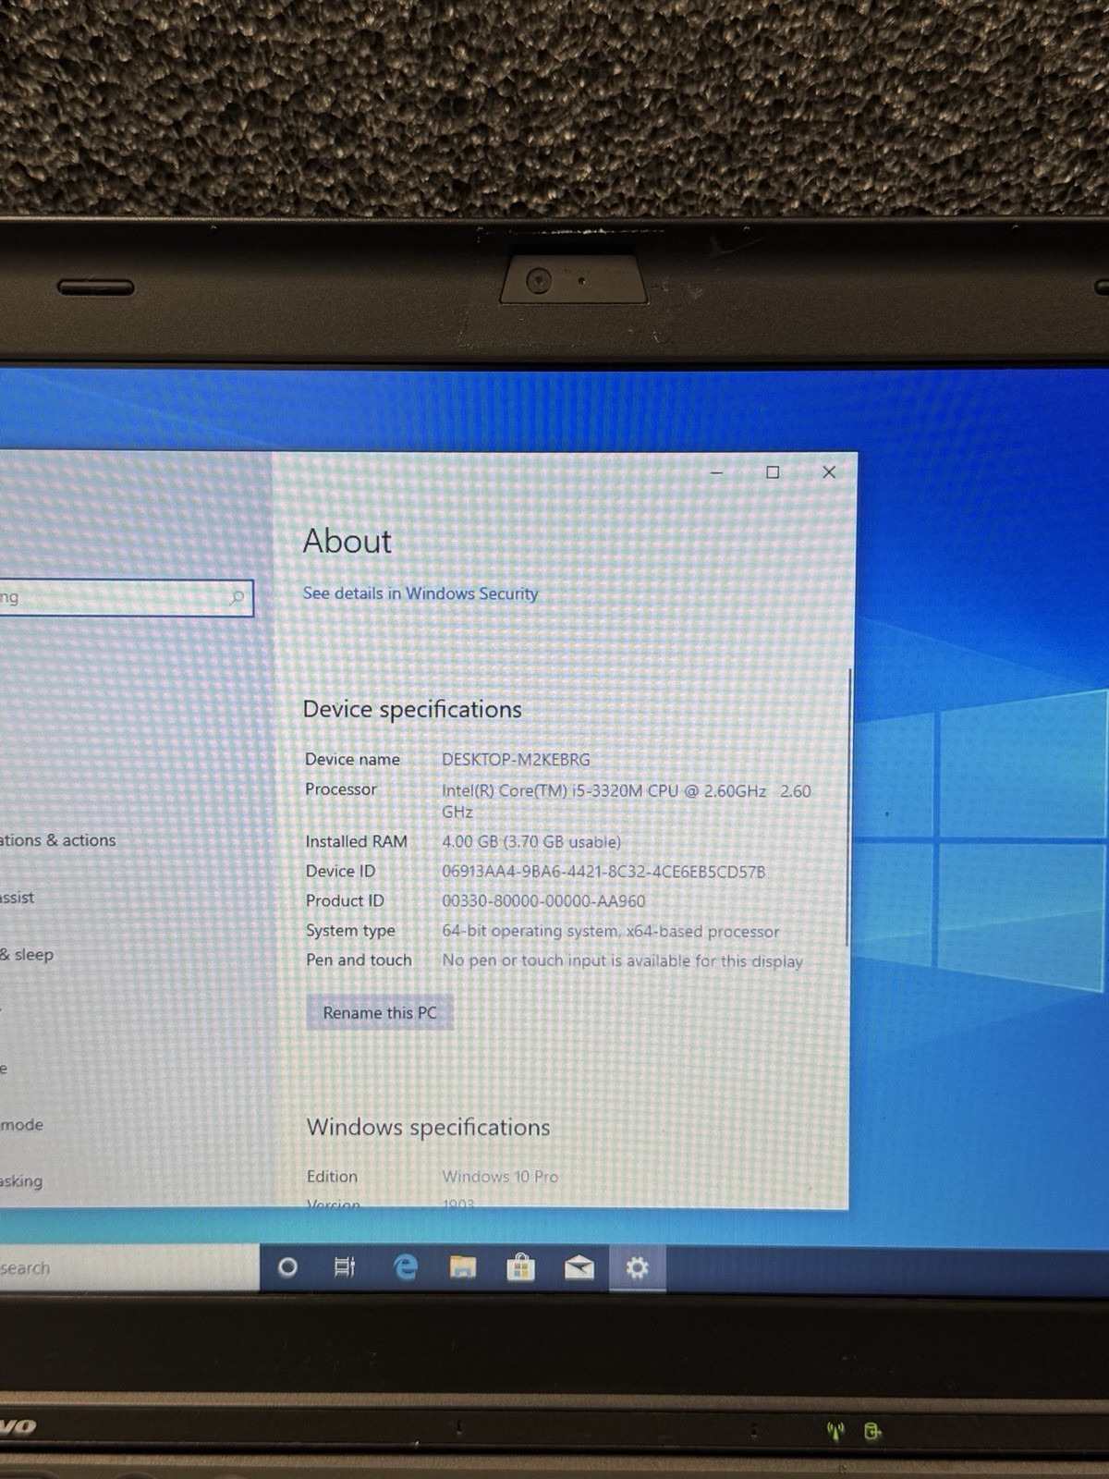Maximize the Settings window
Viewport: 1109px width, 1479px height.
(x=773, y=472)
